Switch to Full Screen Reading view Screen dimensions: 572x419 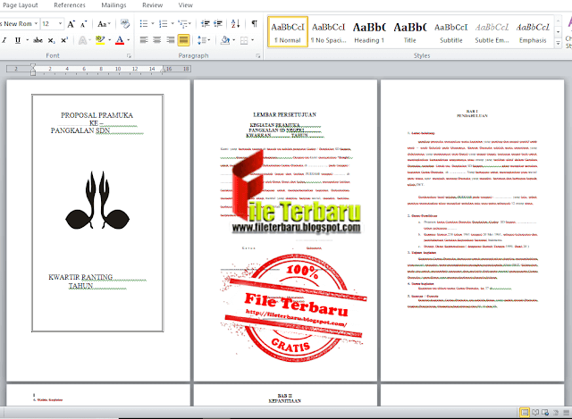(x=535, y=413)
